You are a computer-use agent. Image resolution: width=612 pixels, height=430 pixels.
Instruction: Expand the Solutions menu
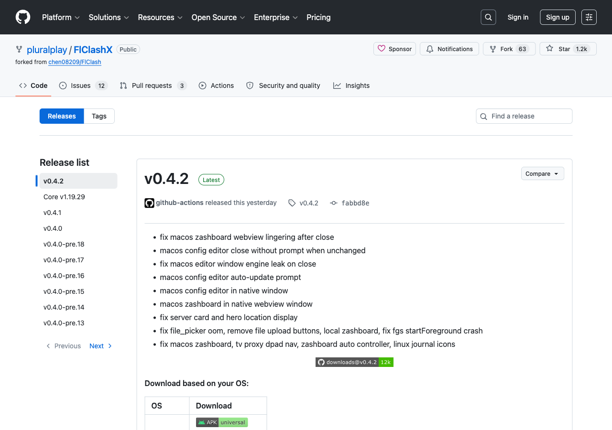tap(109, 17)
